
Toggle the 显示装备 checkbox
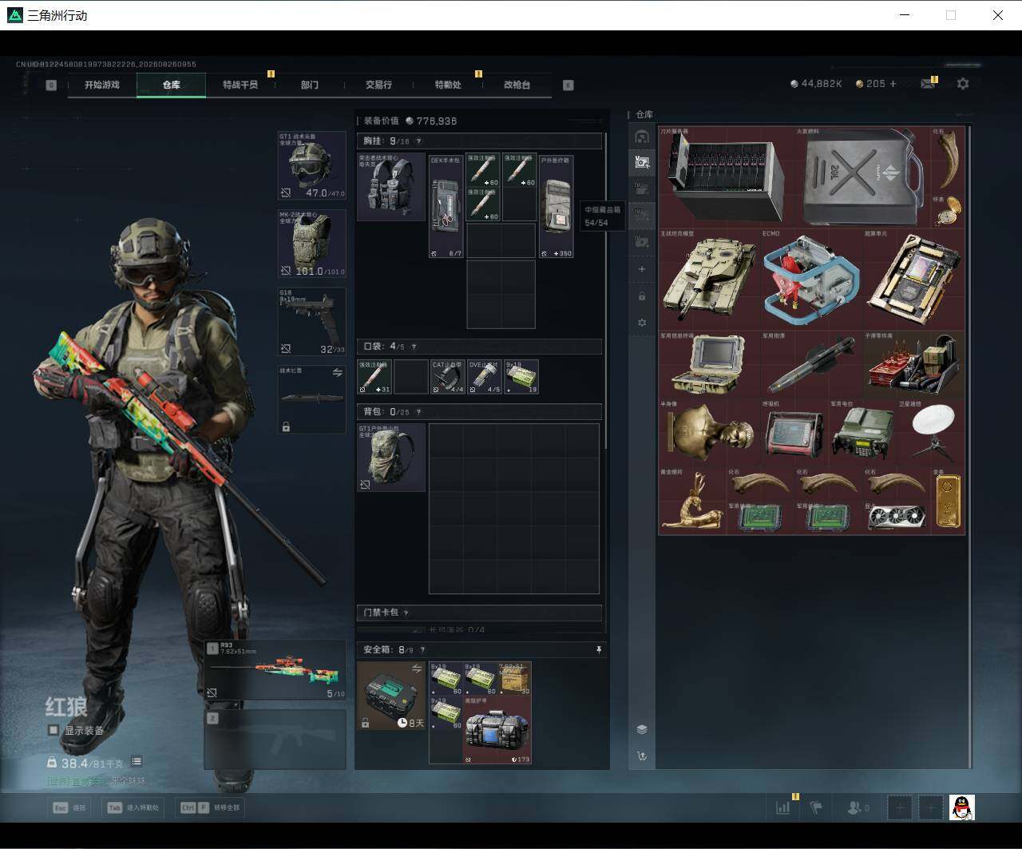53,730
